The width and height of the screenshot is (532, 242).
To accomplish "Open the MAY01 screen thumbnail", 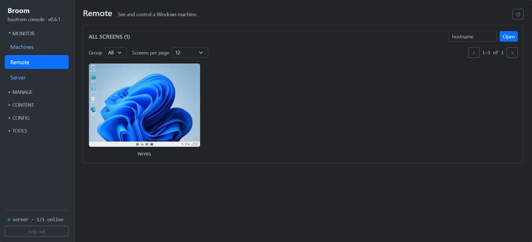I will [x=145, y=105].
